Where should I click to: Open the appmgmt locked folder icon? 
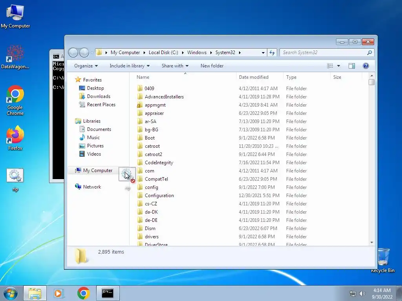click(x=139, y=105)
